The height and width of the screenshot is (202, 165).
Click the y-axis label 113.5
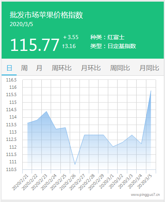tap(11, 125)
